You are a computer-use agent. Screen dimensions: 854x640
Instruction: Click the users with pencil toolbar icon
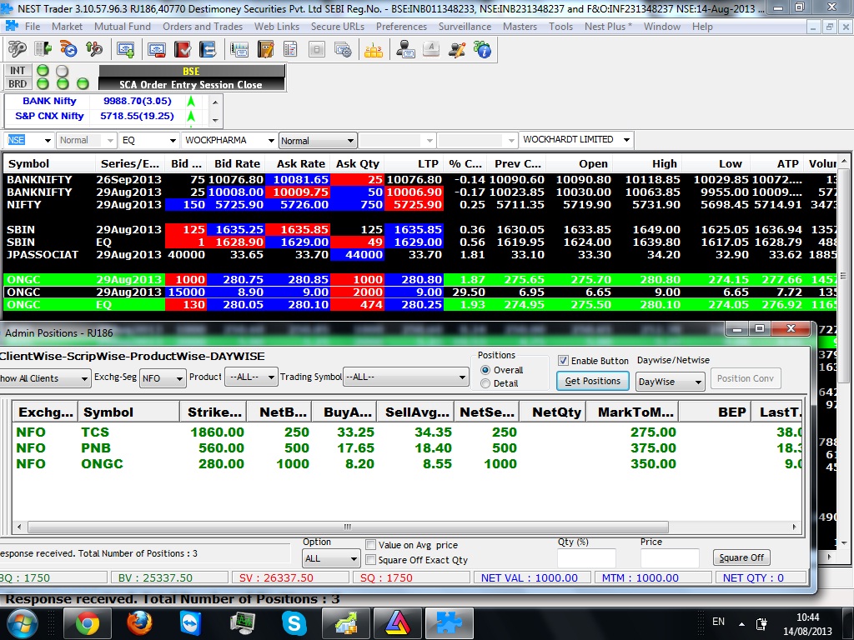tap(456, 50)
